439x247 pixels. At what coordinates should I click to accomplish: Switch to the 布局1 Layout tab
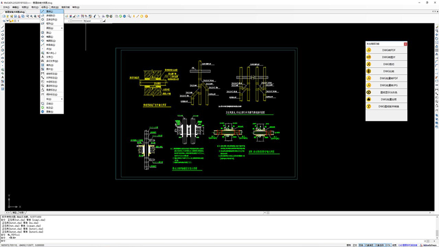point(22,213)
